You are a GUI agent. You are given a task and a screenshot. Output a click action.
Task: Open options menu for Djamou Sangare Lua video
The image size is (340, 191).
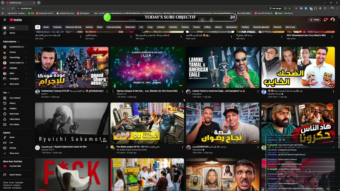(x=182, y=92)
